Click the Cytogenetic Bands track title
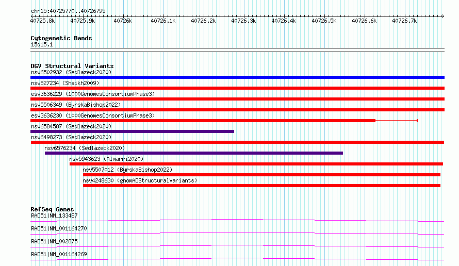459x266 pixels. (61, 38)
